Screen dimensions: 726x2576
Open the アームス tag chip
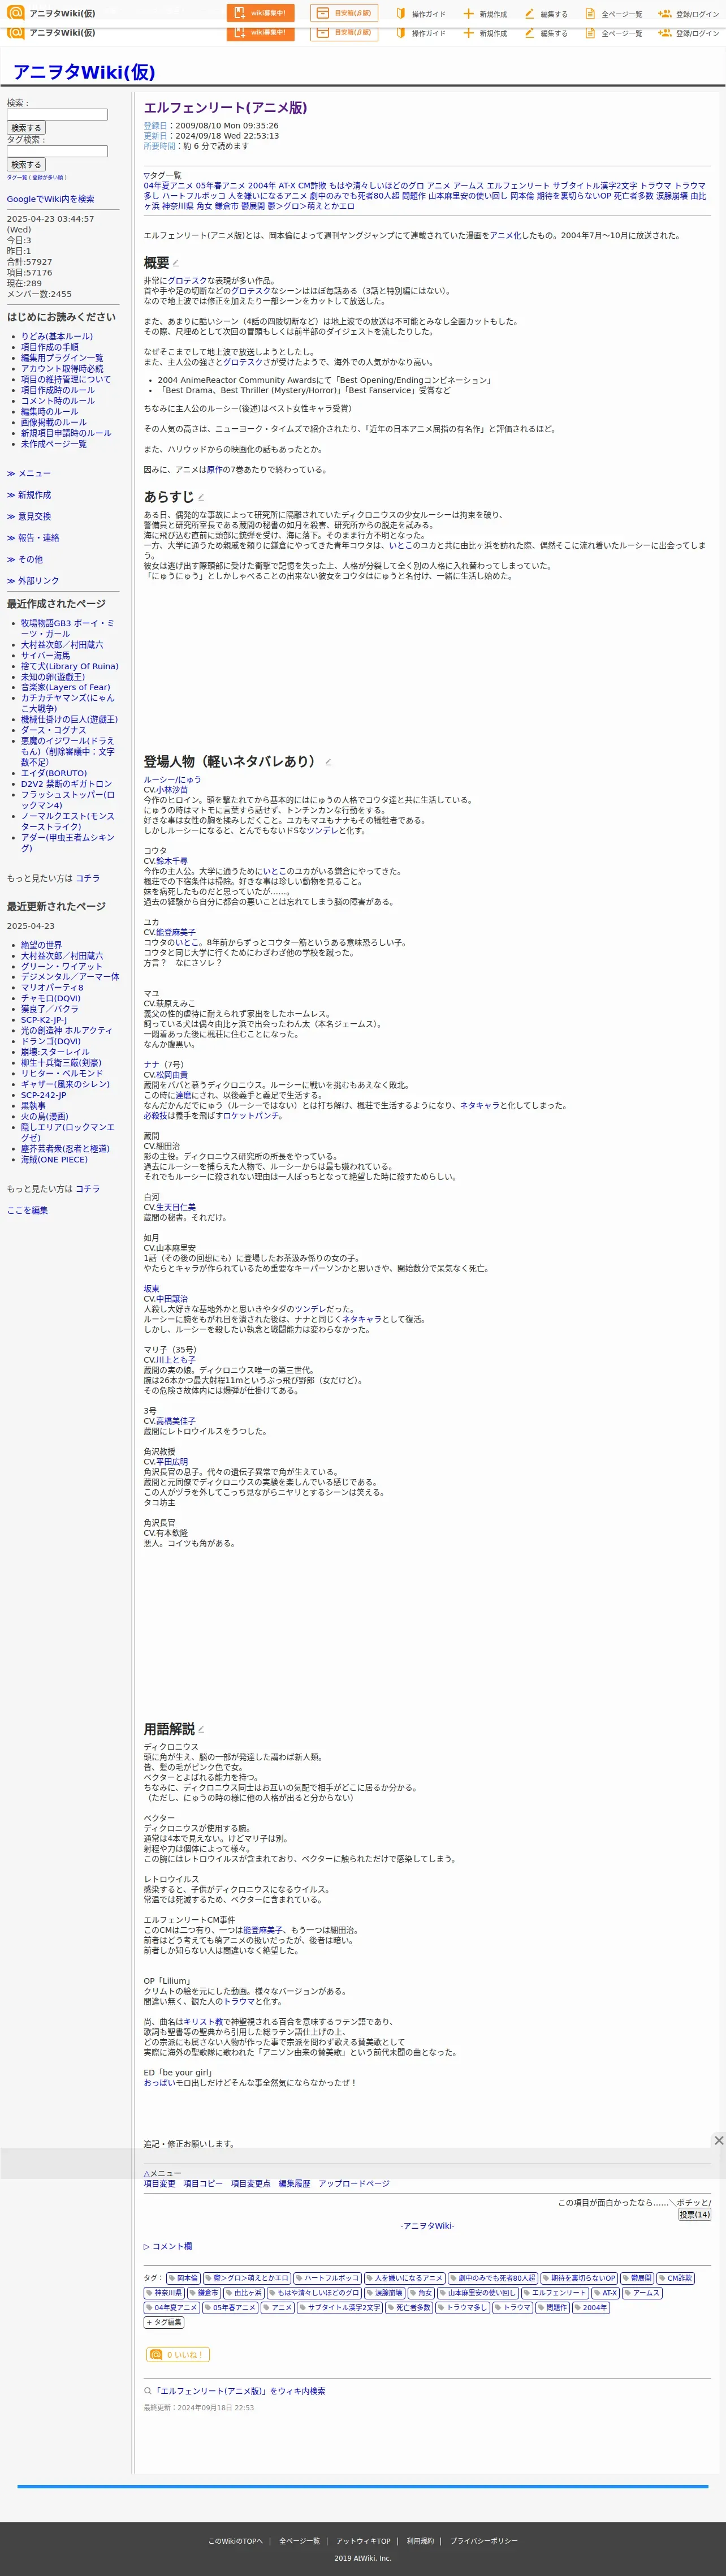642,2293
